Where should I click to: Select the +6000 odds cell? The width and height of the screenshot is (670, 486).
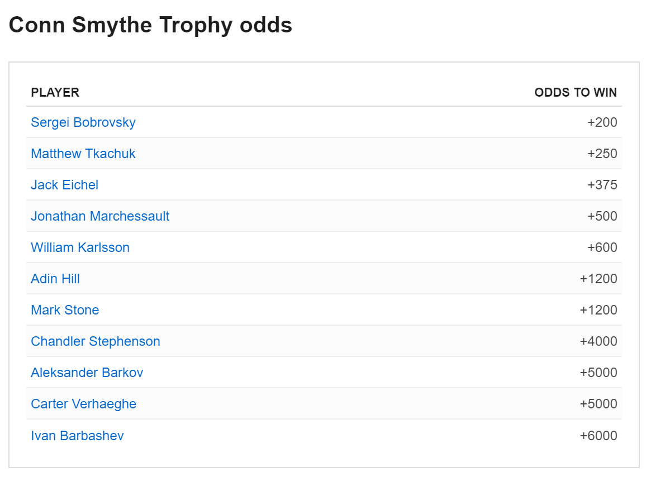598,436
